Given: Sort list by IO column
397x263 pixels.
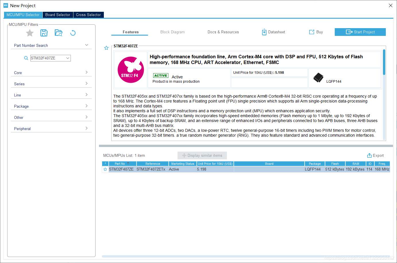Looking at the screenshot, I should coord(370,164).
